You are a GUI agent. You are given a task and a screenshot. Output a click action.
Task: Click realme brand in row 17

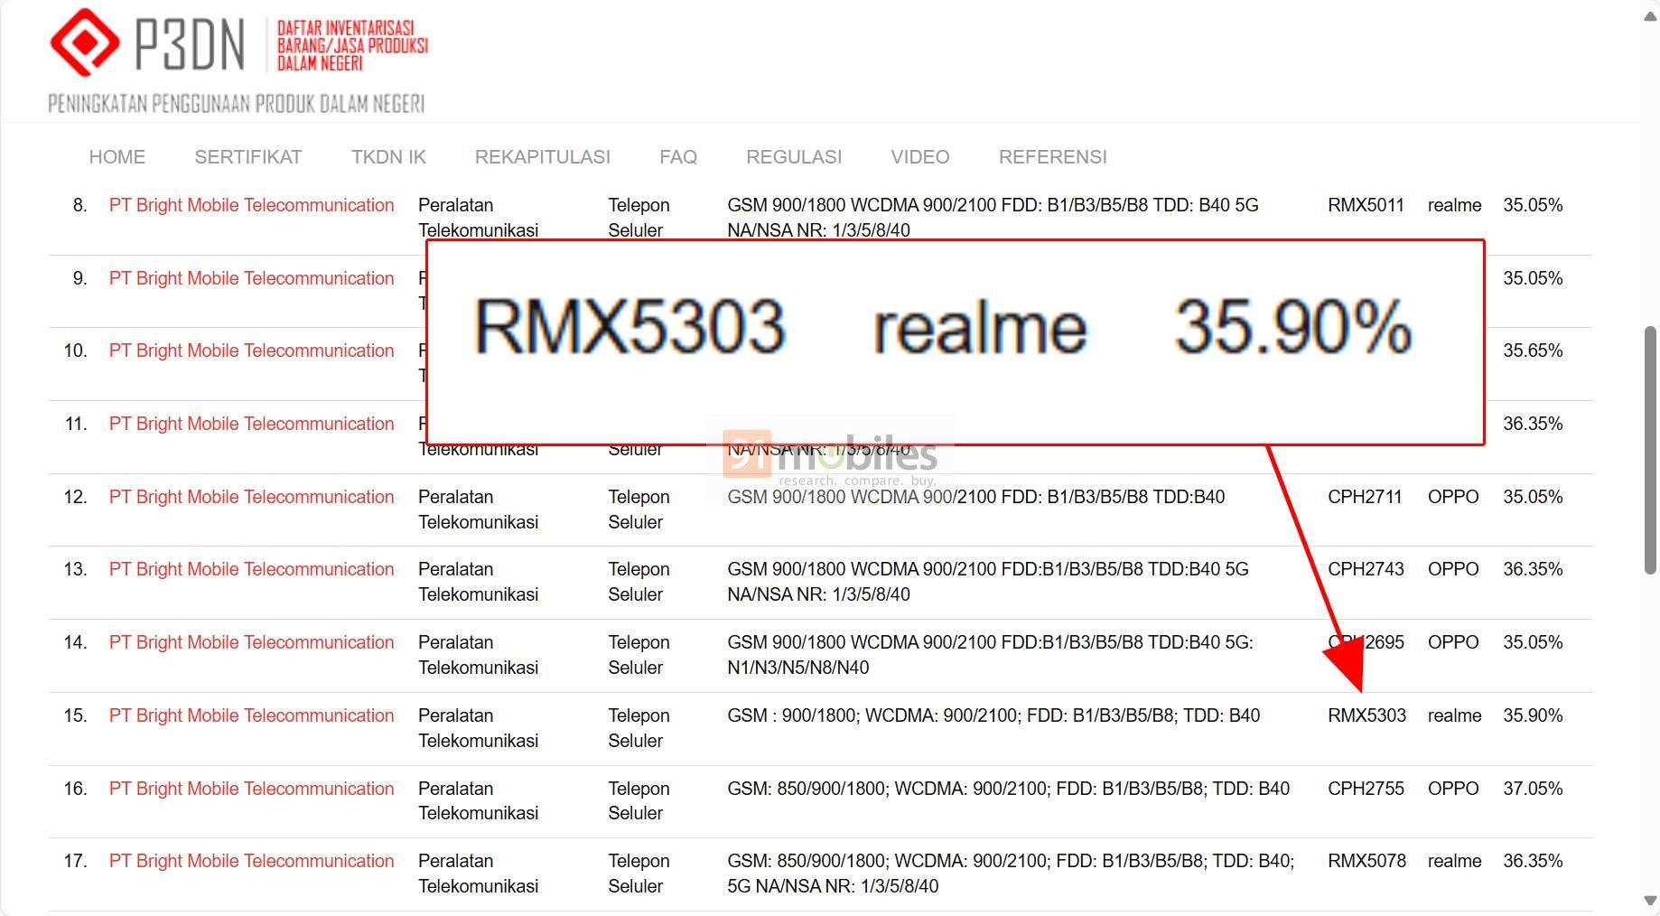pyautogui.click(x=1454, y=861)
